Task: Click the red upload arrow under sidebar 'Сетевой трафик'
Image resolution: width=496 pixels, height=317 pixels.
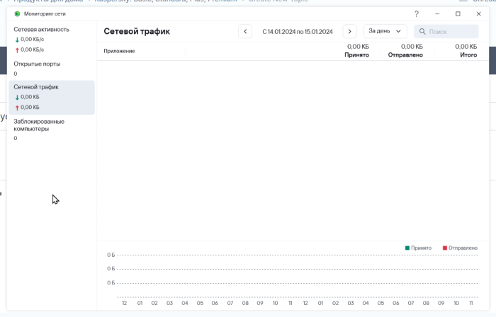Action: tap(17, 108)
